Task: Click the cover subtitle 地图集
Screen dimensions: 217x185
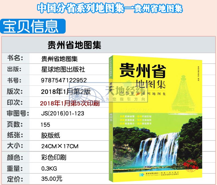Action: (x=150, y=84)
